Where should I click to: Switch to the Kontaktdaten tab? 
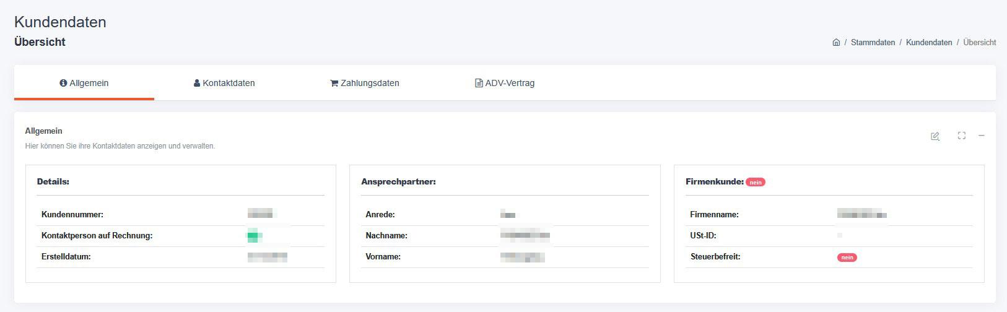point(224,83)
